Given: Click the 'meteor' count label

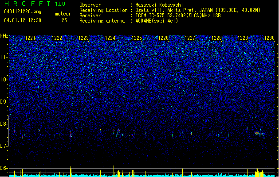Looking at the screenshot, I should 63,14.
